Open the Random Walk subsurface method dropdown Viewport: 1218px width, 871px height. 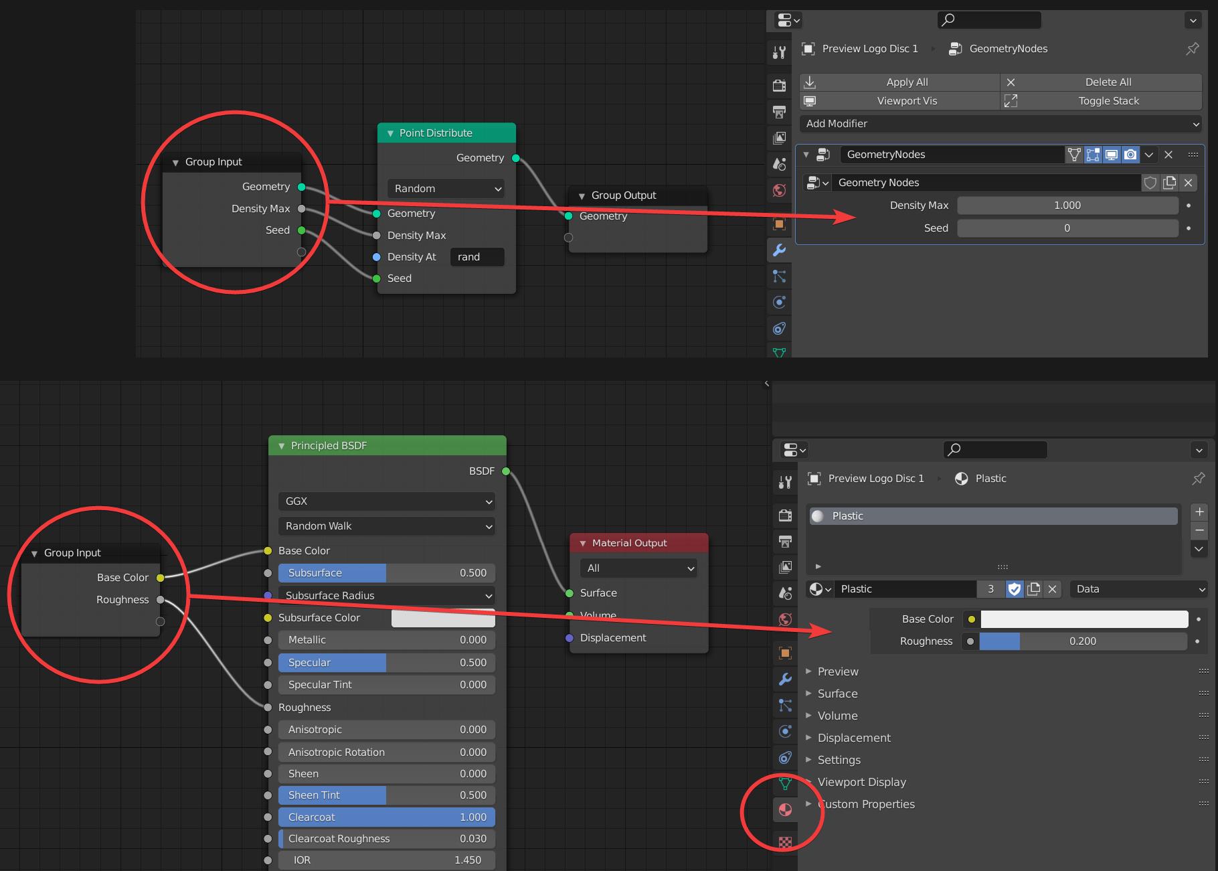click(387, 526)
